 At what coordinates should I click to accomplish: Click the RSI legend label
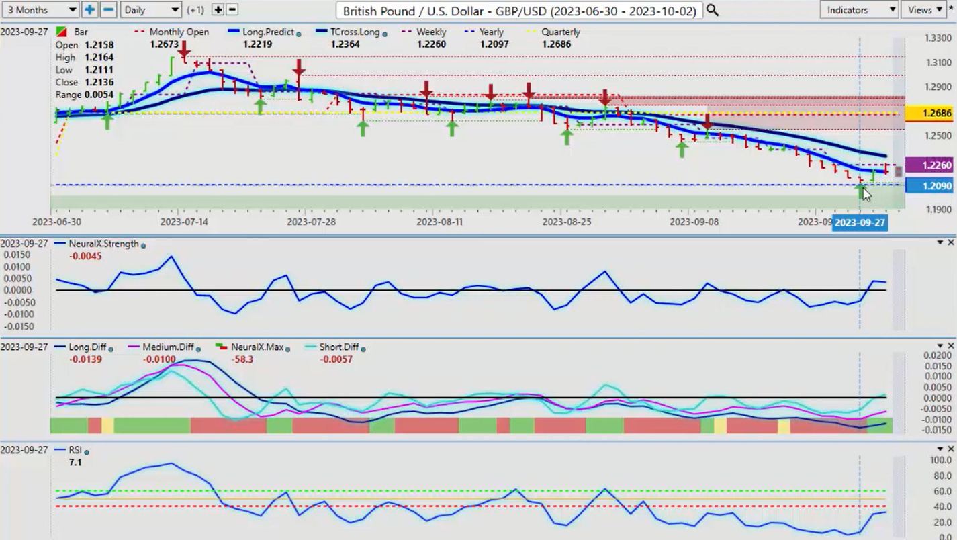[75, 451]
